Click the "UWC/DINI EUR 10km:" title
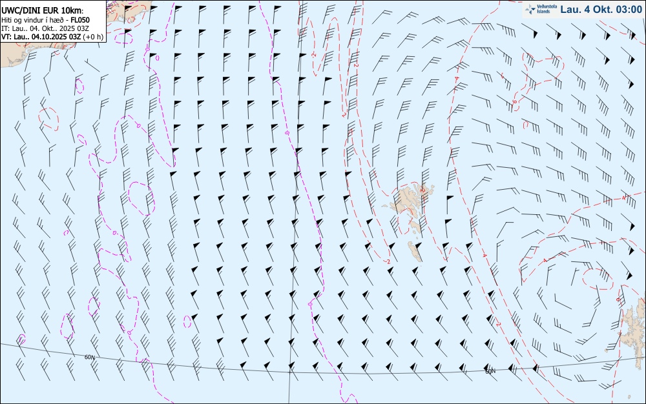This screenshot has height=404, width=646. click(43, 11)
